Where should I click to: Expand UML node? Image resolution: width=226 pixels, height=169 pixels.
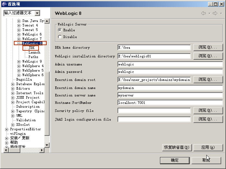[x=13, y=116]
